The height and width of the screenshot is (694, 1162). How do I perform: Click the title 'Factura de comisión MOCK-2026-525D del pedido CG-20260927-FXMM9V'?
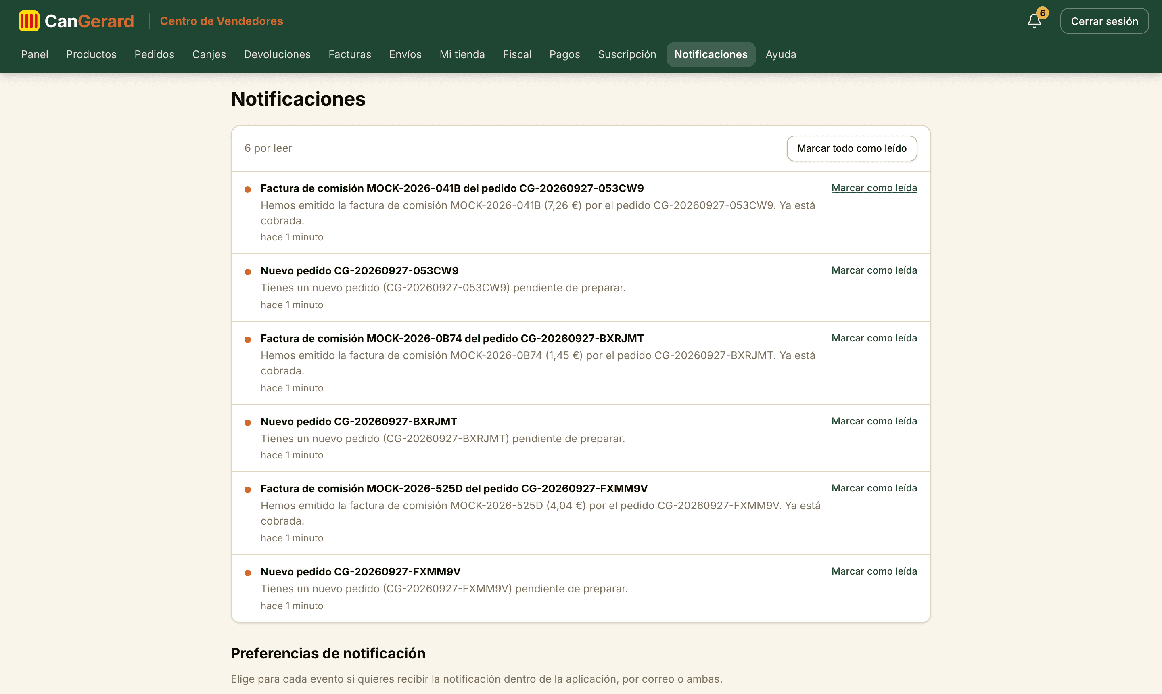click(x=454, y=489)
